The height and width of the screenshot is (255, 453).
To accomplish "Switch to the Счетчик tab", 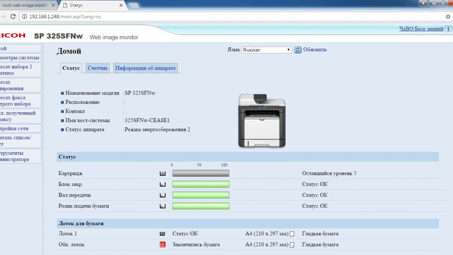I will 97,68.
